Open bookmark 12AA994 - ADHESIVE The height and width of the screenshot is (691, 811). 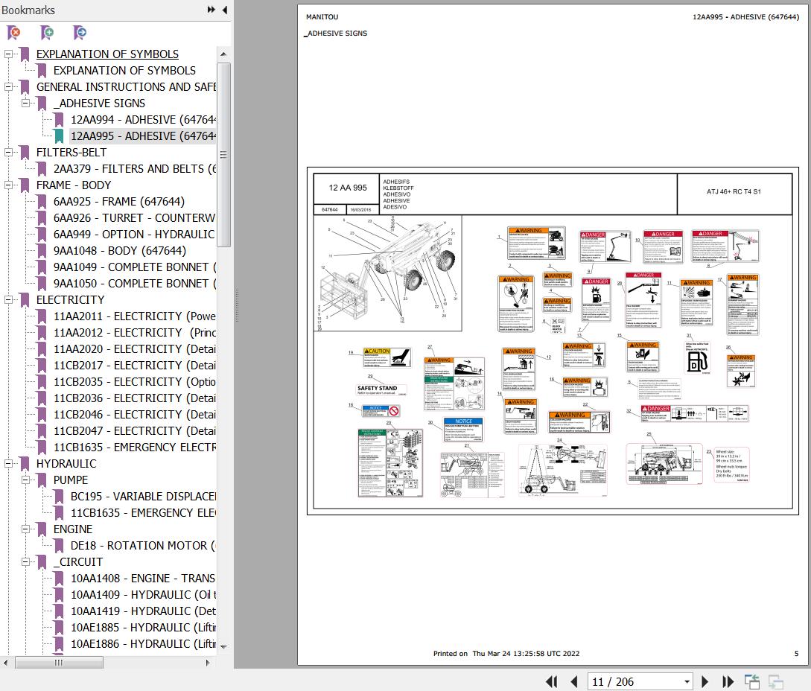tap(133, 119)
